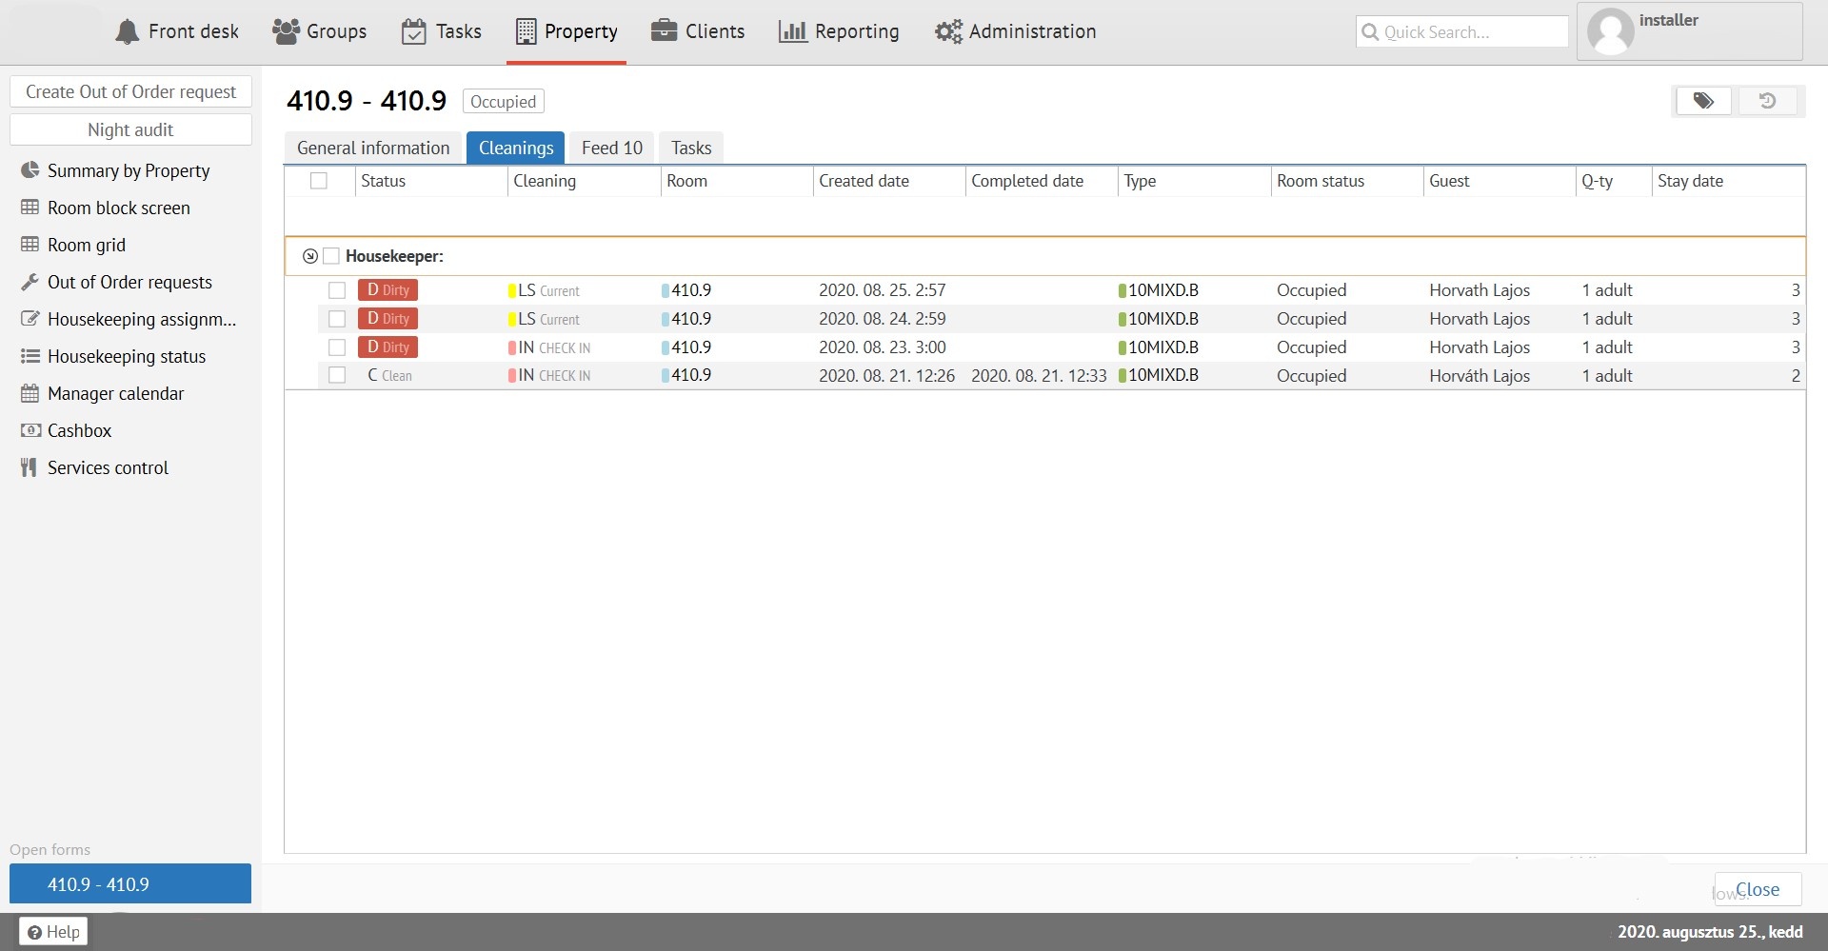Click the installer user avatar
The width and height of the screenshot is (1828, 951).
pyautogui.click(x=1611, y=32)
